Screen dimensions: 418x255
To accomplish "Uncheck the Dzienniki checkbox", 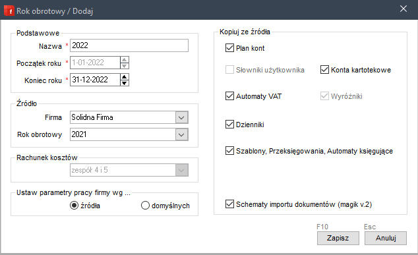I will tap(229, 124).
